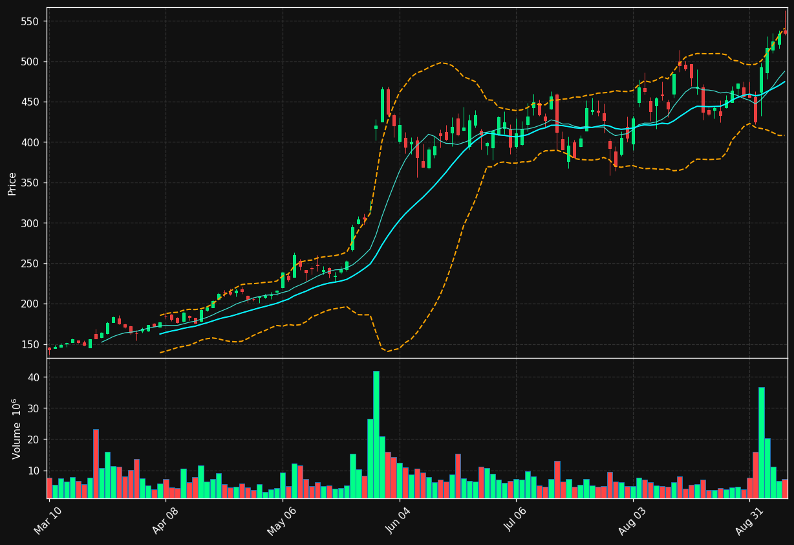794x545 pixels.
Task: Click the 200 price axis tick label
Action: point(30,304)
